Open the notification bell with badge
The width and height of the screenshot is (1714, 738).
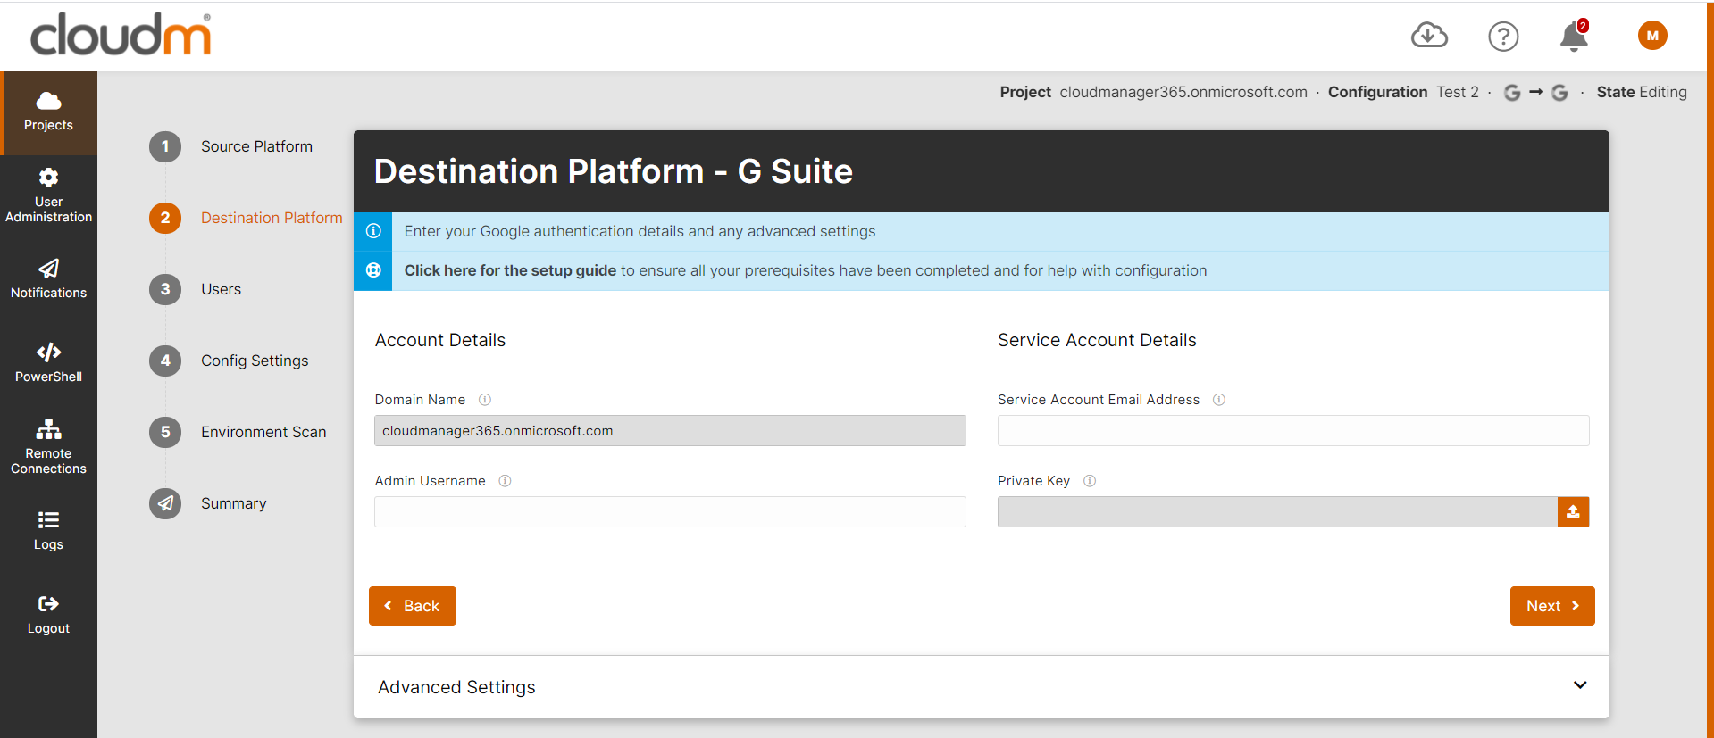1575,36
